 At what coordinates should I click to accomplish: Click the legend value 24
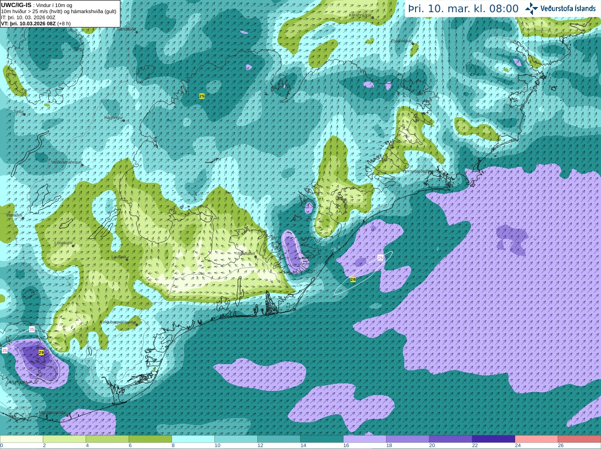point(518,446)
